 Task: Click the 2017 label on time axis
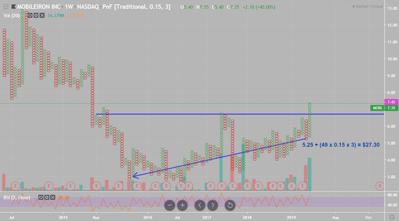coord(207,217)
